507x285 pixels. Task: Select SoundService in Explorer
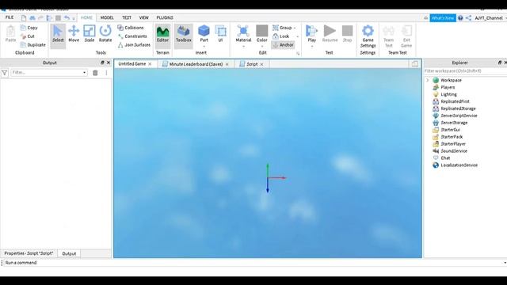[454, 151]
